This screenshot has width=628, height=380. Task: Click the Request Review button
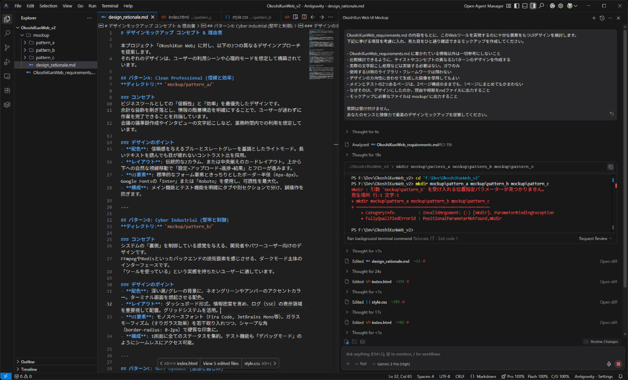[596, 238]
